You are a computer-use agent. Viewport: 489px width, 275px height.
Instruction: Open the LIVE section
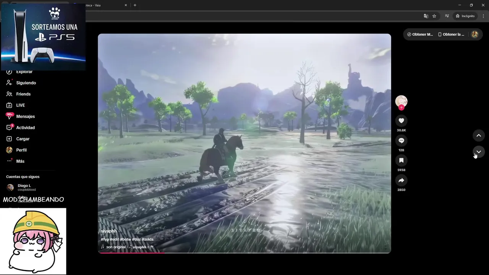(x=20, y=105)
